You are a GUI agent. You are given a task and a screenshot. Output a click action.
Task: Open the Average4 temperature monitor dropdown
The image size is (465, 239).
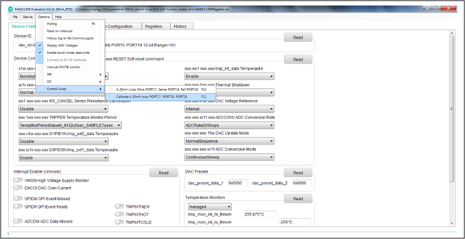[210, 206]
